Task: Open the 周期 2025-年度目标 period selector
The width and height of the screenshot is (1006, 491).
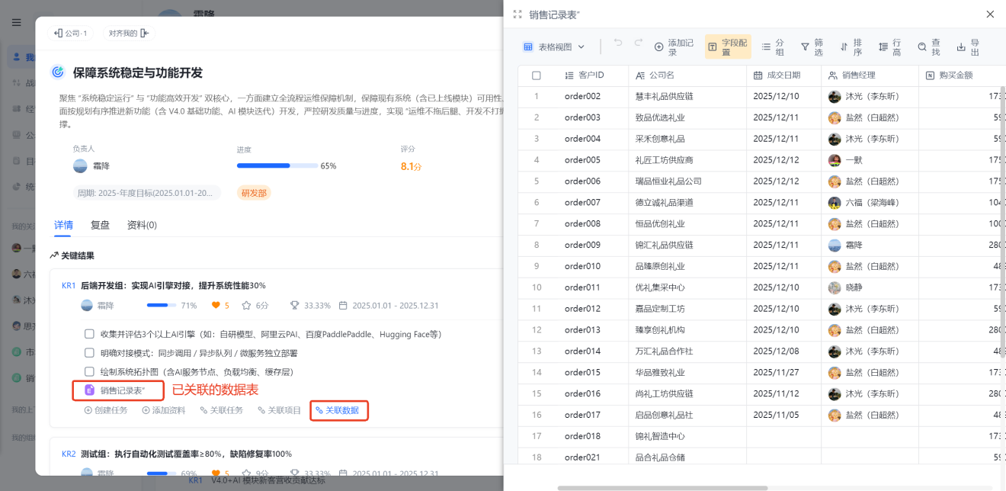Action: [x=147, y=193]
